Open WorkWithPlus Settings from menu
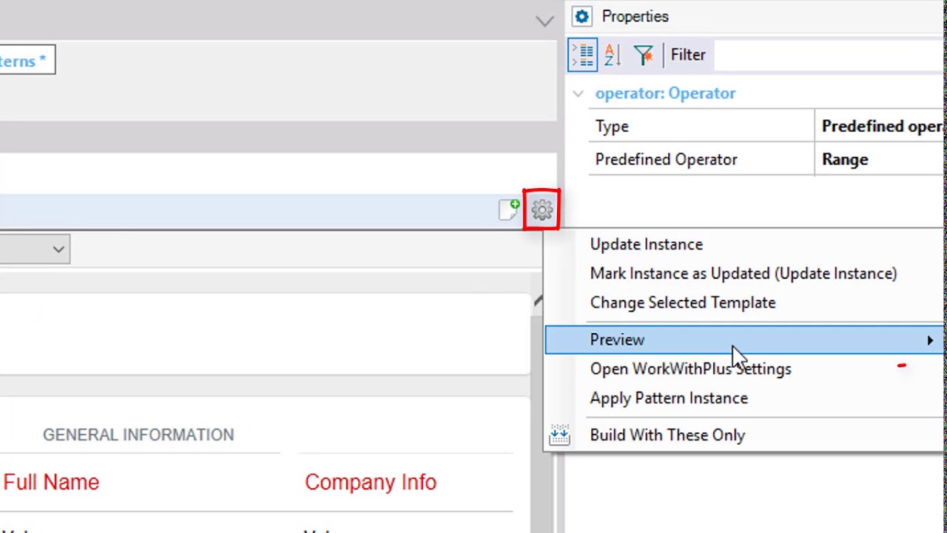The image size is (947, 533). pos(690,369)
